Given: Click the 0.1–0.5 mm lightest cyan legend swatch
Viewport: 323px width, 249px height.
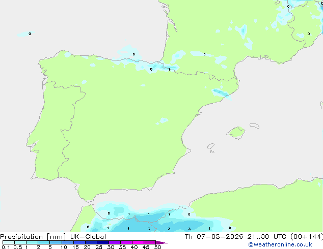Looking at the screenshot, I should click(9, 242).
